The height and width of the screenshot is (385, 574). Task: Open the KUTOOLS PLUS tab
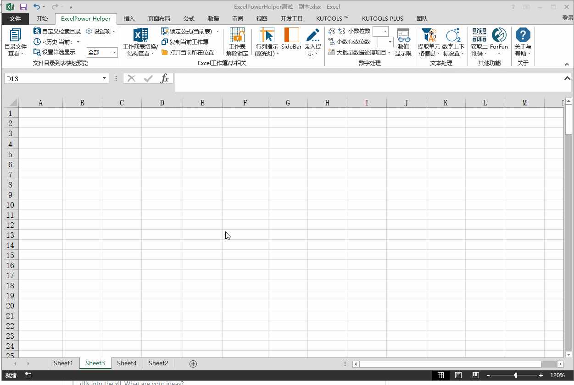pos(383,18)
